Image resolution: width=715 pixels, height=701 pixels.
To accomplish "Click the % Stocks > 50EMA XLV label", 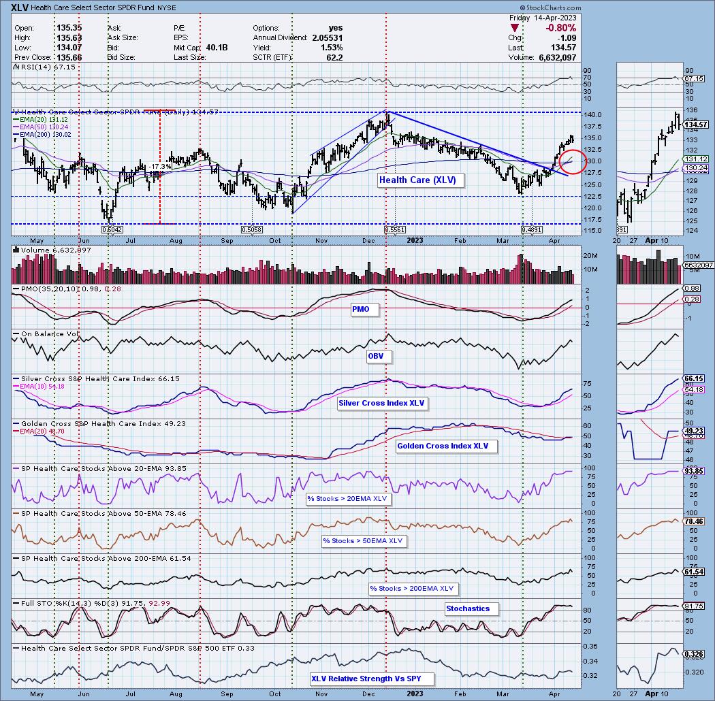I will [x=363, y=540].
